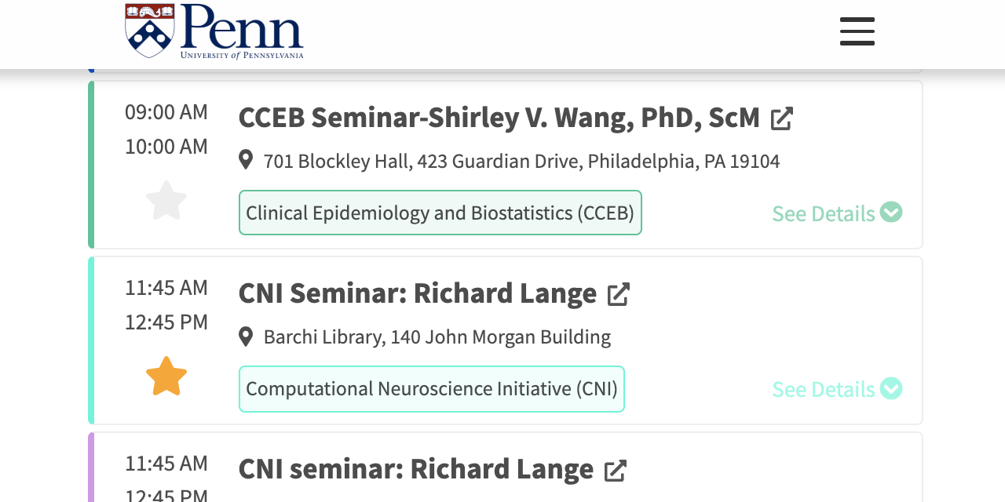Image resolution: width=1005 pixels, height=502 pixels.
Task: Expand See Details for CNI Seminar
Action: point(823,389)
